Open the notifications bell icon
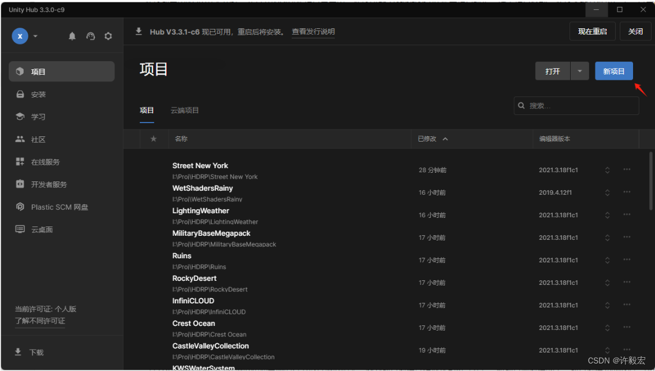This screenshot has width=655, height=371. point(72,36)
